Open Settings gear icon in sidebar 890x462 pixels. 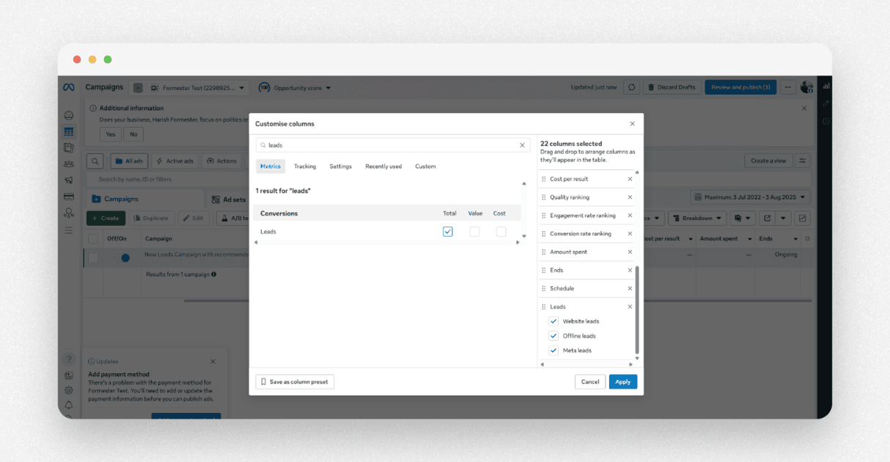tap(68, 390)
